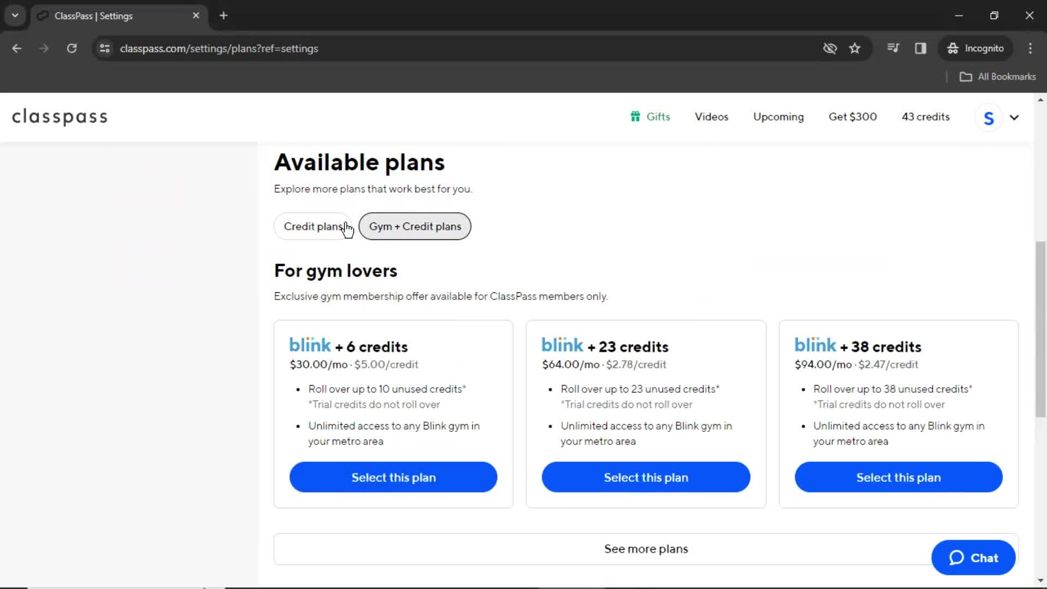Select Blink + 23 credits plan
Viewport: 1047px width, 589px height.
pos(646,478)
